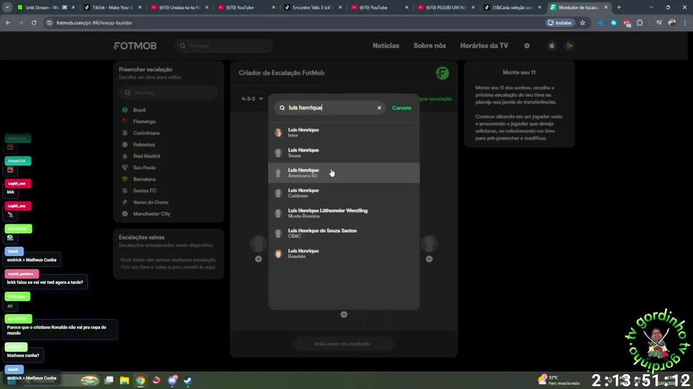
Task: Select Luis Henrique from Caldense
Action: (x=344, y=193)
